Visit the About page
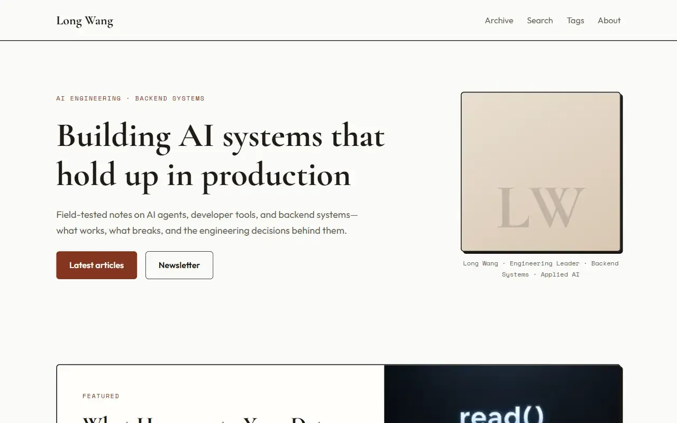Viewport: 677px width, 423px height. coord(609,21)
